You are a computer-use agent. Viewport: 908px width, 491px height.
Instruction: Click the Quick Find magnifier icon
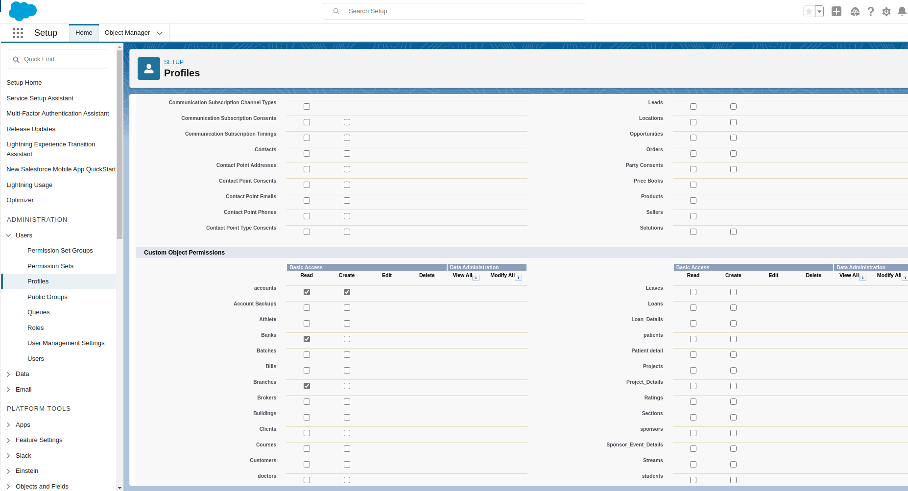point(16,59)
